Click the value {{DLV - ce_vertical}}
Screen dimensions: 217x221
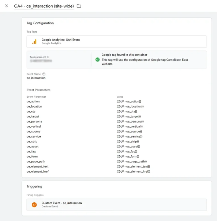pyautogui.click(x=129, y=126)
